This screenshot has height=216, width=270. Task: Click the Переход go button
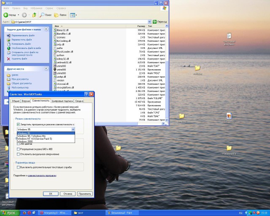tap(160, 22)
